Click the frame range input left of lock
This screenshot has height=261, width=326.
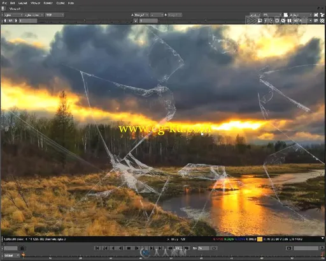point(11,248)
